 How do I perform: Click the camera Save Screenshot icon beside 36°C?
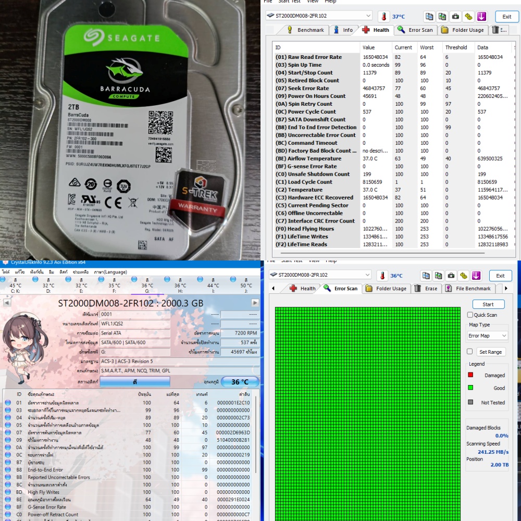point(451,276)
